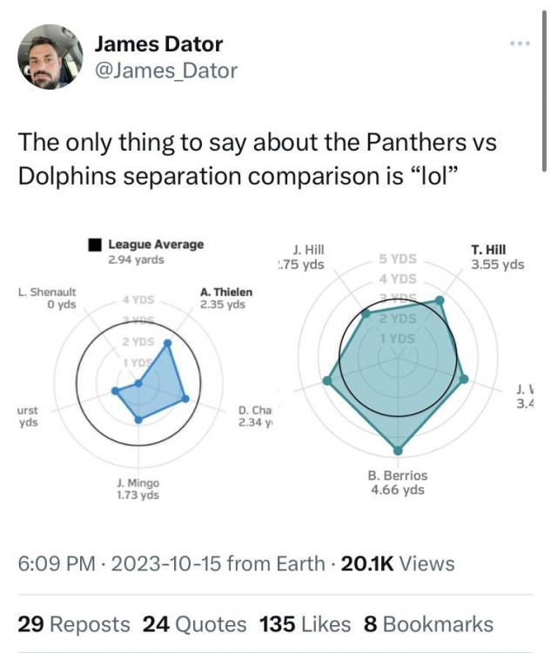This screenshot has width=551, height=653.
Task: Click the J. Mingo 1.73 yds label
Action: (x=138, y=489)
